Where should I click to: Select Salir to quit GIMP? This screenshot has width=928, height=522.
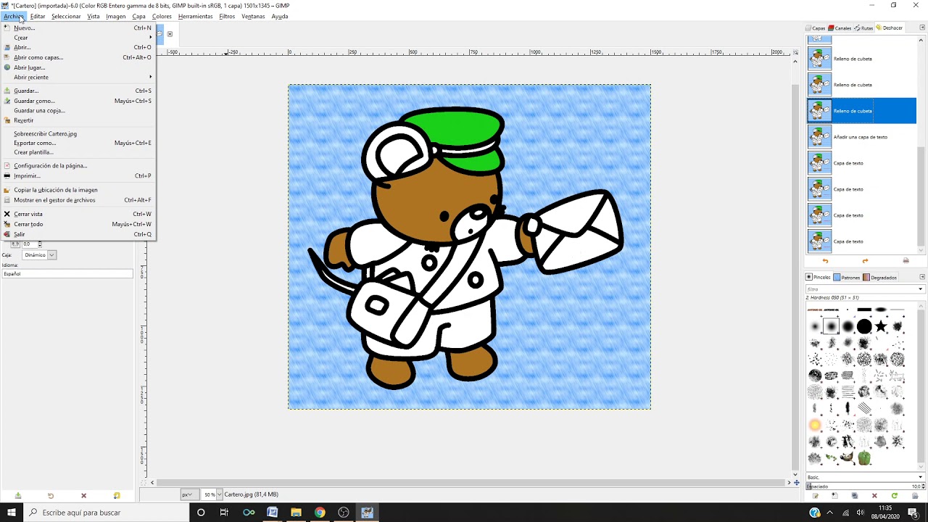pos(78,234)
